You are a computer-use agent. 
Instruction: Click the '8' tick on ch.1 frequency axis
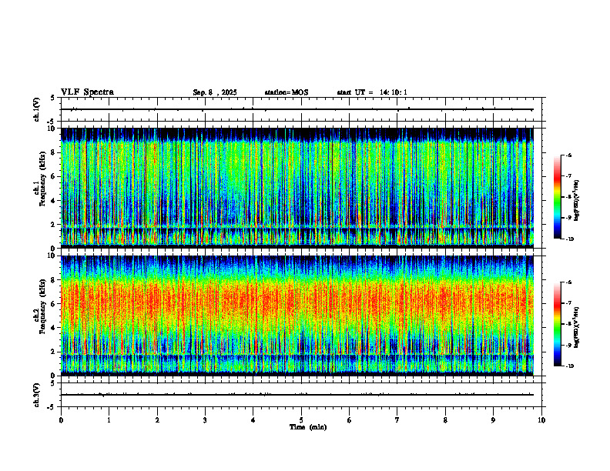[x=55, y=152]
